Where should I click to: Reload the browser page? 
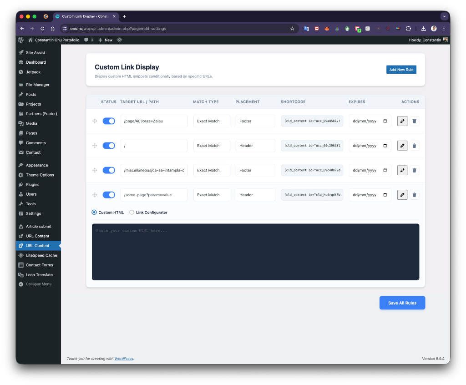[42, 29]
